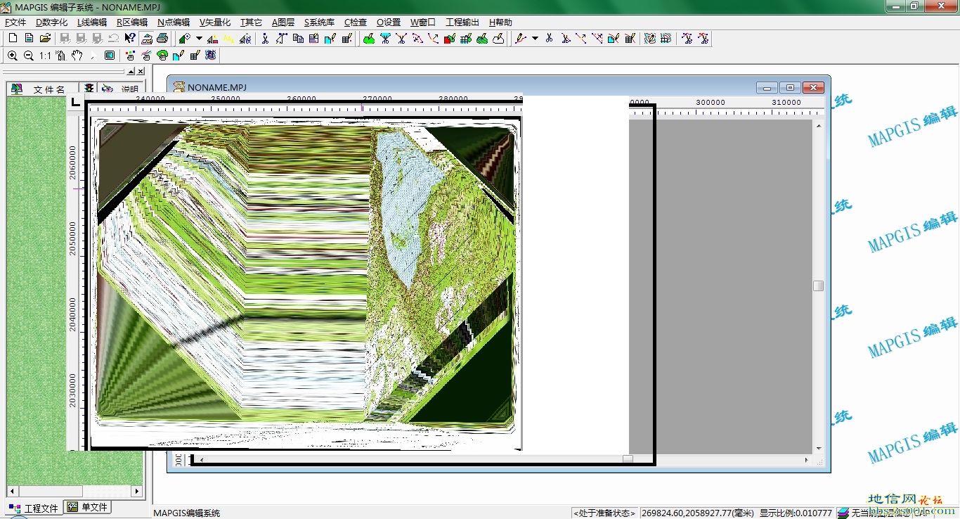Open a file with the folder icon

tap(45, 38)
